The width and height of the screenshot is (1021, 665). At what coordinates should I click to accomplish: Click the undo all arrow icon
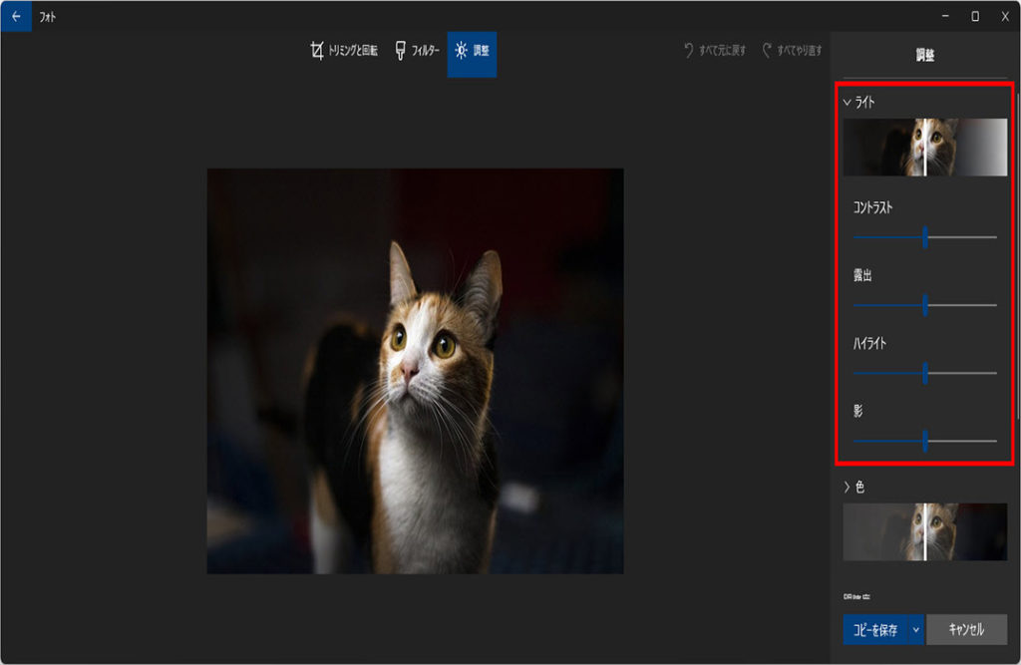[x=688, y=51]
